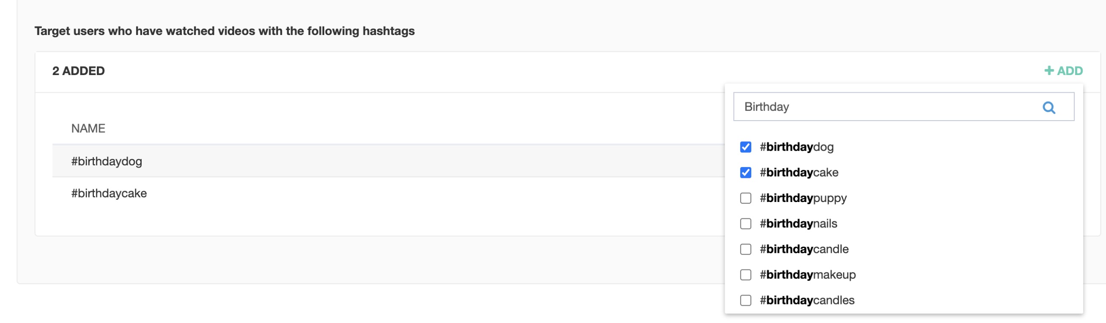This screenshot has height=323, width=1106.
Task: Choose #birthdaypuppy label in dropdown list
Action: [x=803, y=198]
